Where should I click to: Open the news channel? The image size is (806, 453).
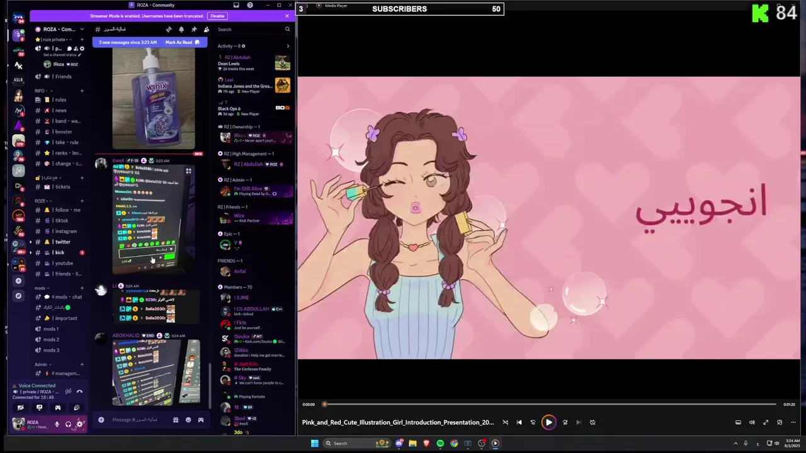[59, 110]
